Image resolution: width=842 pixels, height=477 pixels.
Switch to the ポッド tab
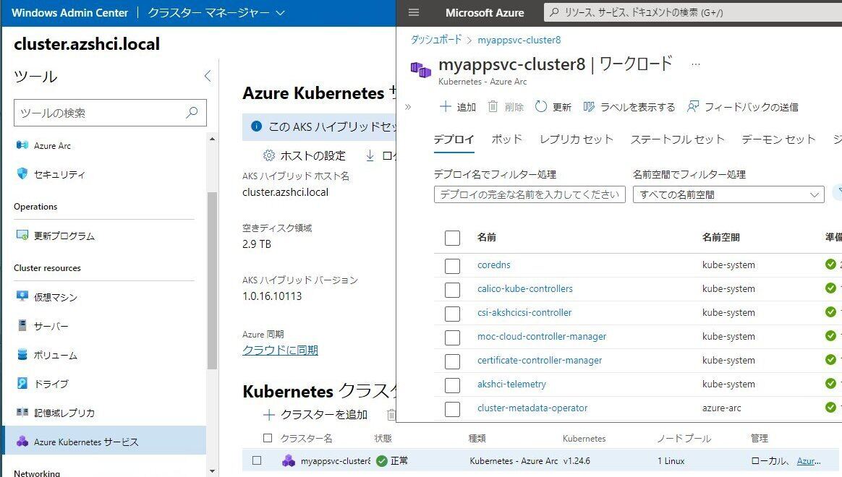(x=506, y=139)
